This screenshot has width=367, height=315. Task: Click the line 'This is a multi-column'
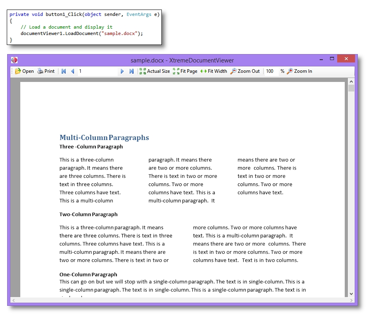pyautogui.click(x=86, y=201)
